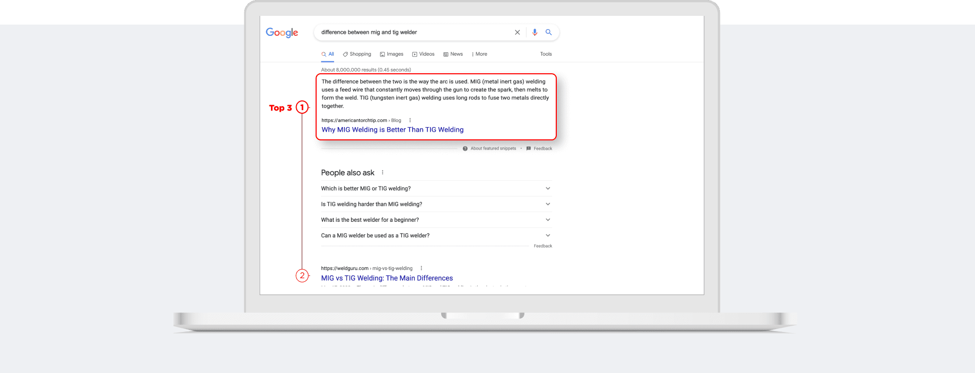
Task: Switch to the News tab
Action: (453, 54)
